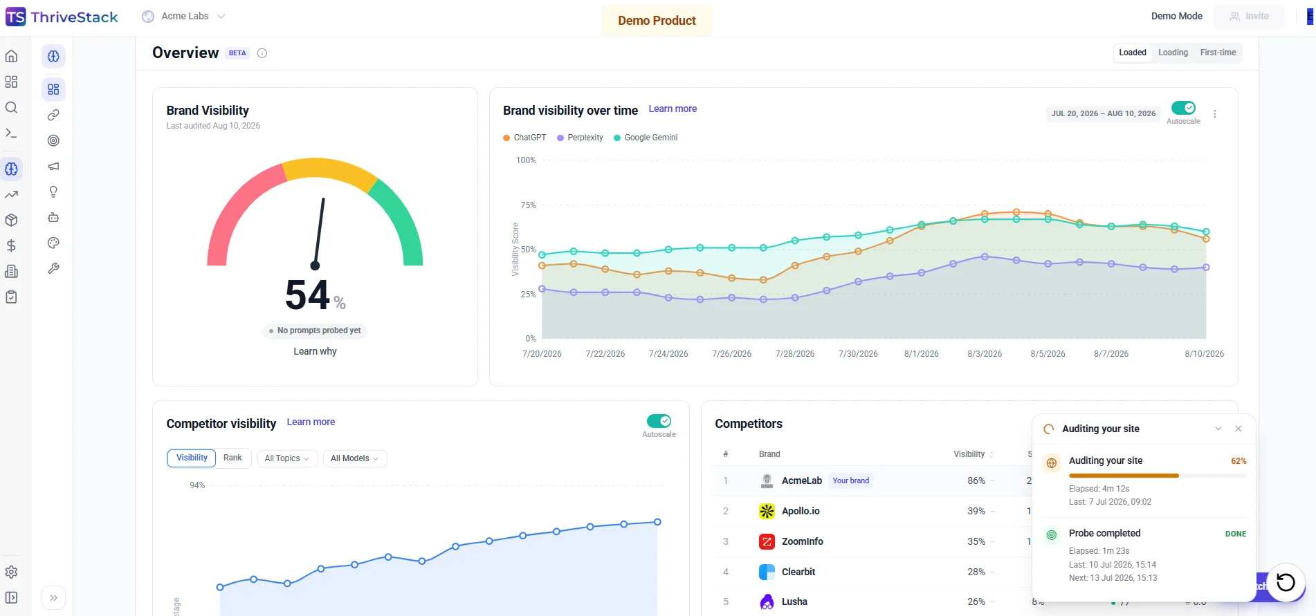Open the settings gear icon in the rail

pos(11,572)
